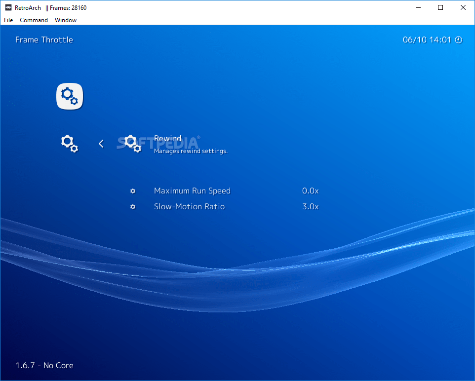This screenshot has width=475, height=381.
Task: Open the Window menu
Action: pyautogui.click(x=66, y=20)
